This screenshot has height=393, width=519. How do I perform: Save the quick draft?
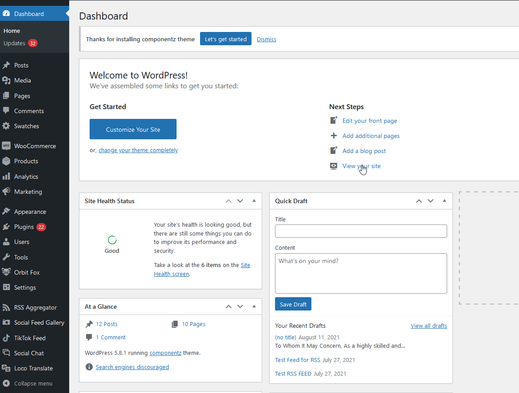(x=293, y=304)
